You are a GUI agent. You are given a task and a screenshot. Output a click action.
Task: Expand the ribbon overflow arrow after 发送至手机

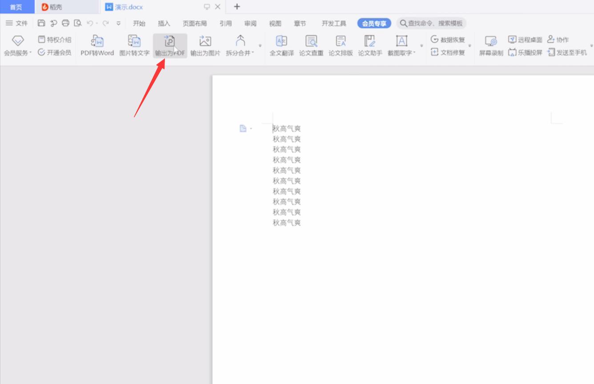[x=591, y=46]
